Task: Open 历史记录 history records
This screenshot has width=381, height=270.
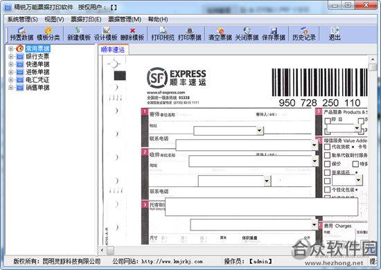Action: [303, 34]
